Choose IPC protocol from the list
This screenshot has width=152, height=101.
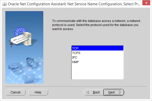(x=98, y=57)
